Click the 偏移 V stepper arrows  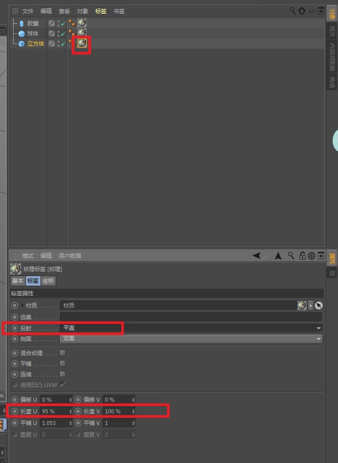tap(134, 400)
